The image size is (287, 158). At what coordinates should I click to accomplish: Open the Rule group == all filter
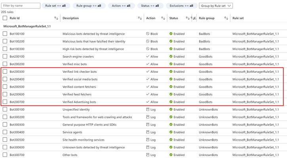click(89, 6)
